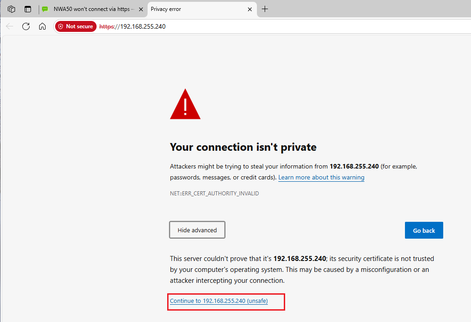Open the workspaces icon in title bar
Image resolution: width=471 pixels, height=322 pixels.
coord(11,9)
